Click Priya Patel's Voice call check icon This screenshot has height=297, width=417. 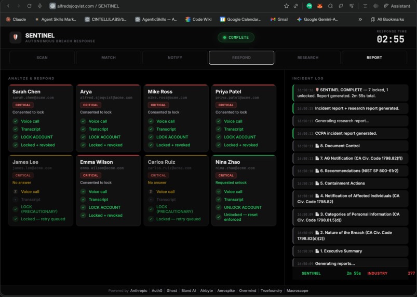(218, 121)
